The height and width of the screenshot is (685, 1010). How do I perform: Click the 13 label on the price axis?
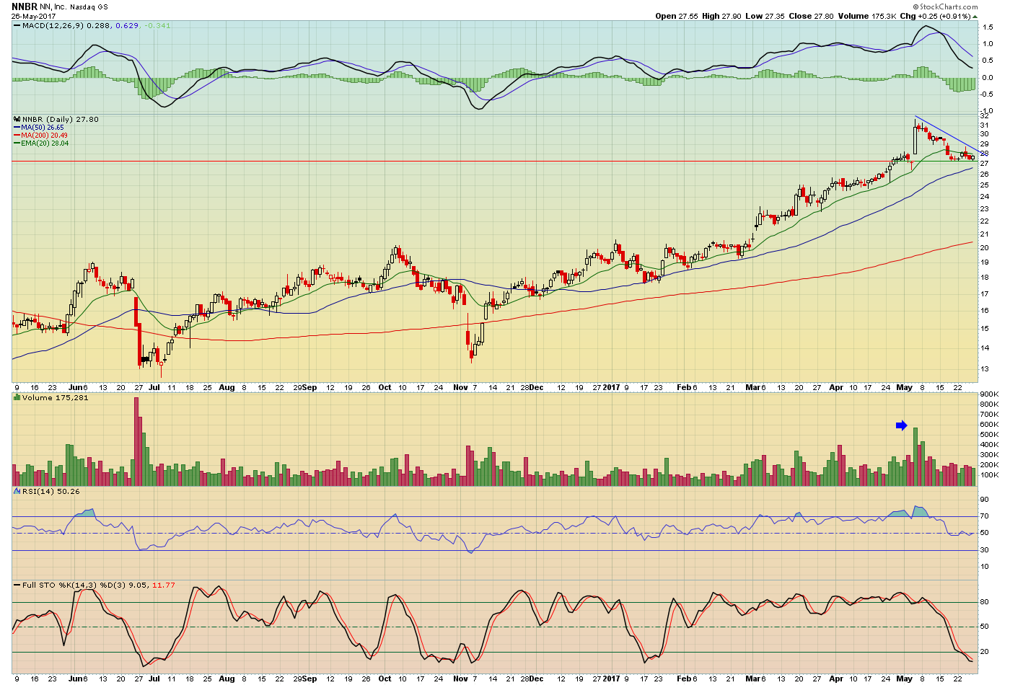[x=985, y=369]
